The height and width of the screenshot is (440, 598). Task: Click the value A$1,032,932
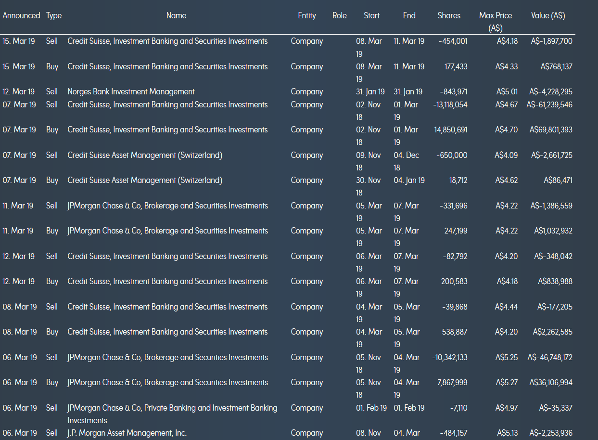tap(554, 231)
